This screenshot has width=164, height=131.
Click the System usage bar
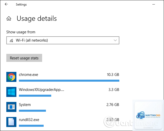tap(33, 111)
